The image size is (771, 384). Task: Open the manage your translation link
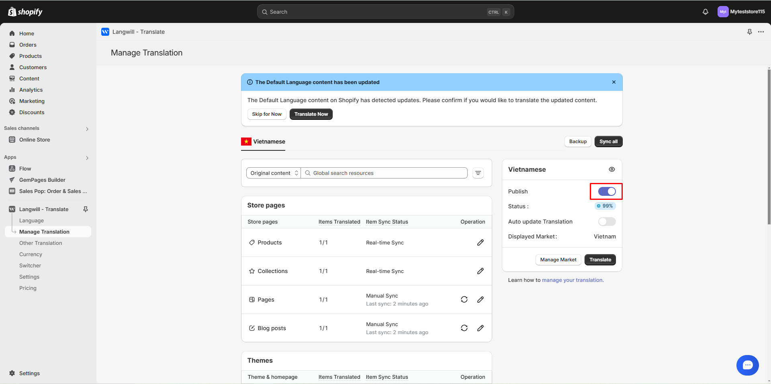pos(572,280)
